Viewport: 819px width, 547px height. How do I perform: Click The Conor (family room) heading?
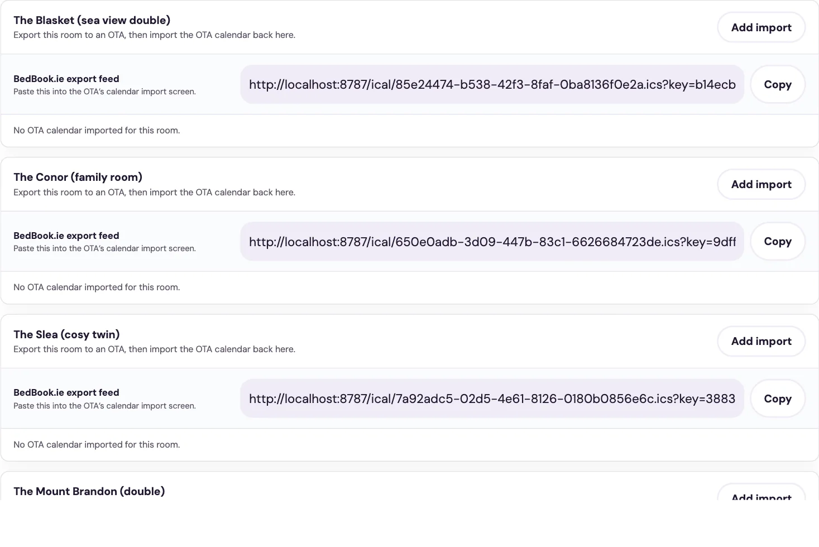78,177
